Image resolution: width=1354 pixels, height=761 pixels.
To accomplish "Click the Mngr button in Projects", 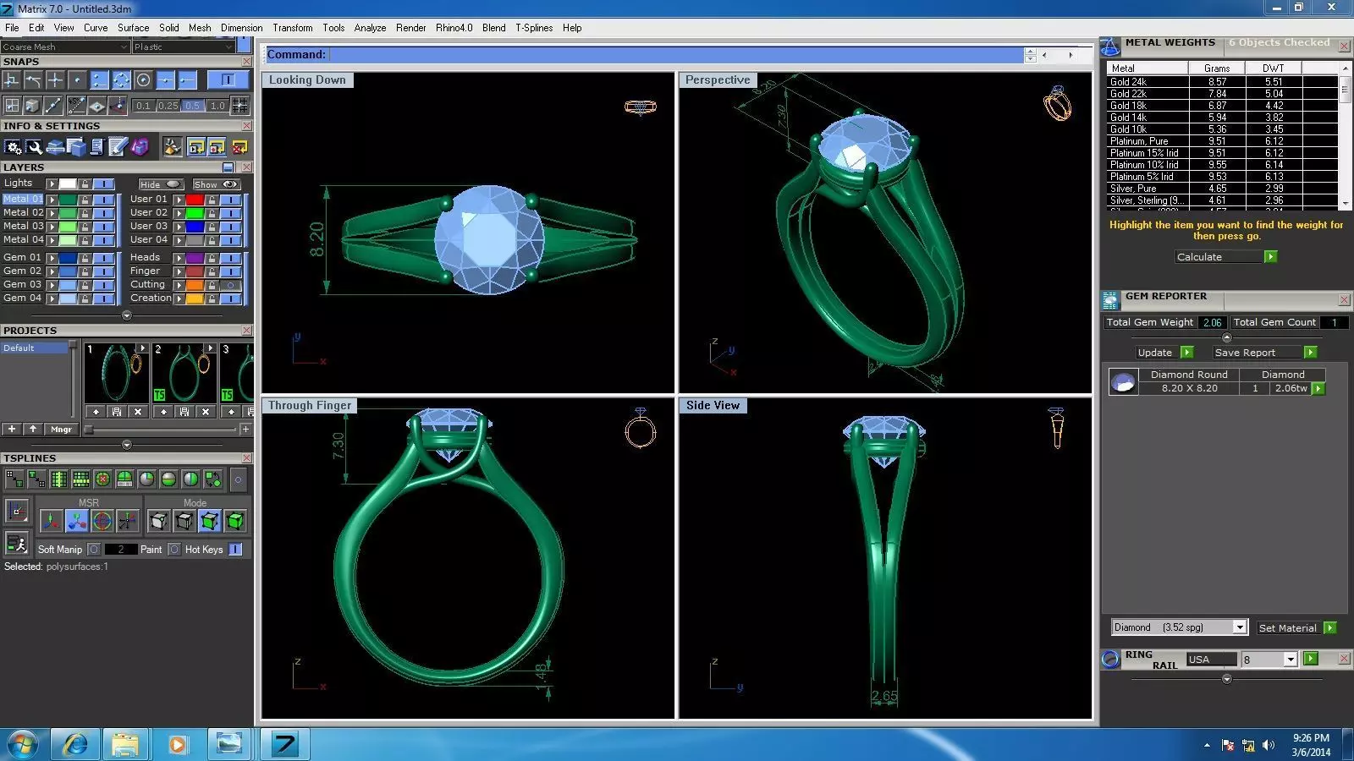I will click(x=61, y=430).
